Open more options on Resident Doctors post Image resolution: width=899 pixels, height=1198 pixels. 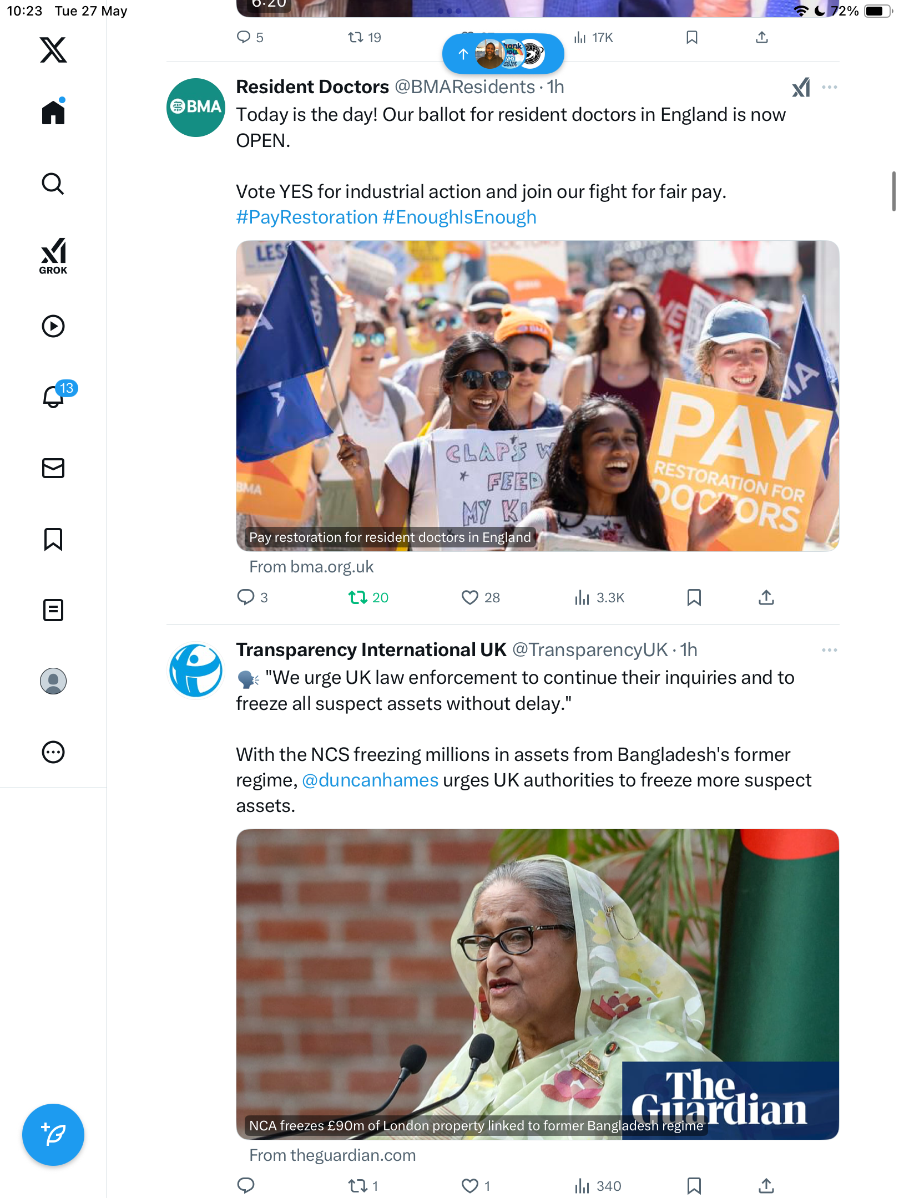[x=829, y=87]
